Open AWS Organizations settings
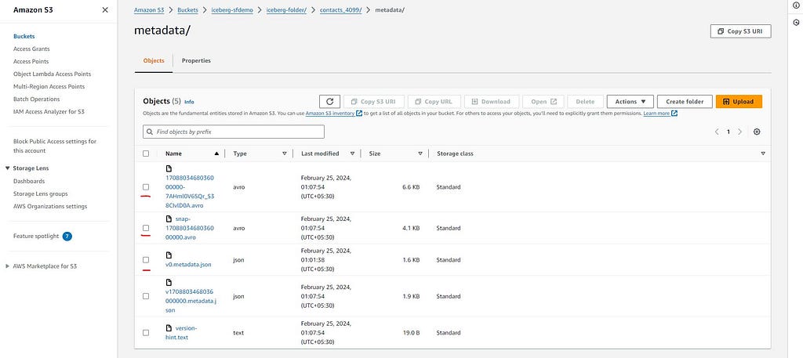Image resolution: width=803 pixels, height=358 pixels. point(50,207)
